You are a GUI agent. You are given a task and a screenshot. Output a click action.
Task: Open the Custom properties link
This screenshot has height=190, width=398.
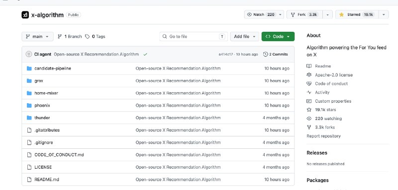333,101
